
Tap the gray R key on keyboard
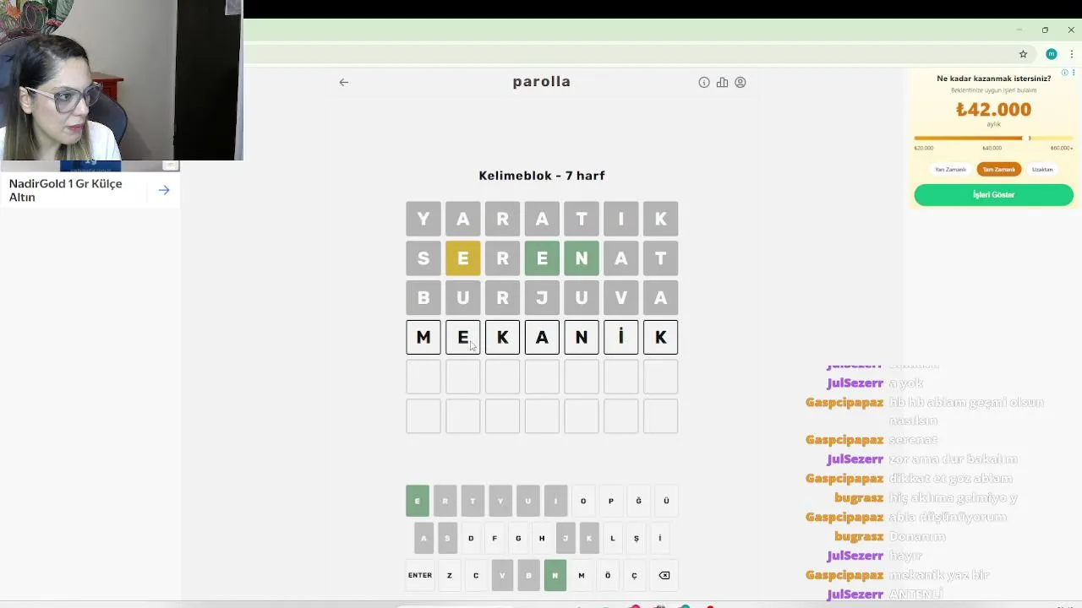click(x=445, y=501)
